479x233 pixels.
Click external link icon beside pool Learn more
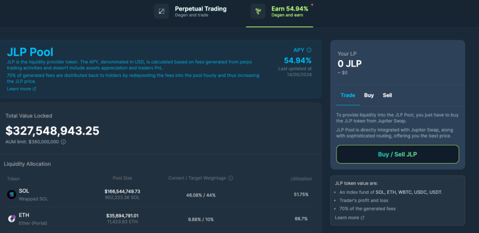[34, 89]
